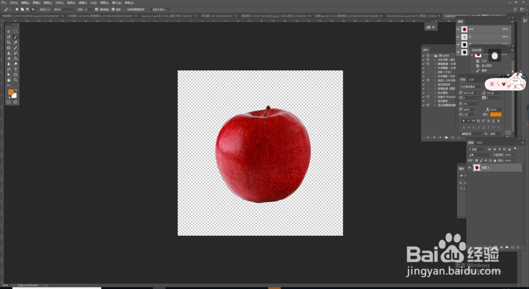Select the 打开 history state
Screen dimensions: 529x289
coord(485,61)
